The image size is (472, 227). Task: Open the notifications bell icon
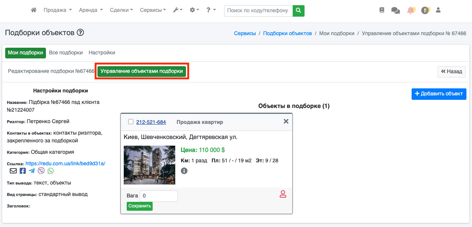410,11
